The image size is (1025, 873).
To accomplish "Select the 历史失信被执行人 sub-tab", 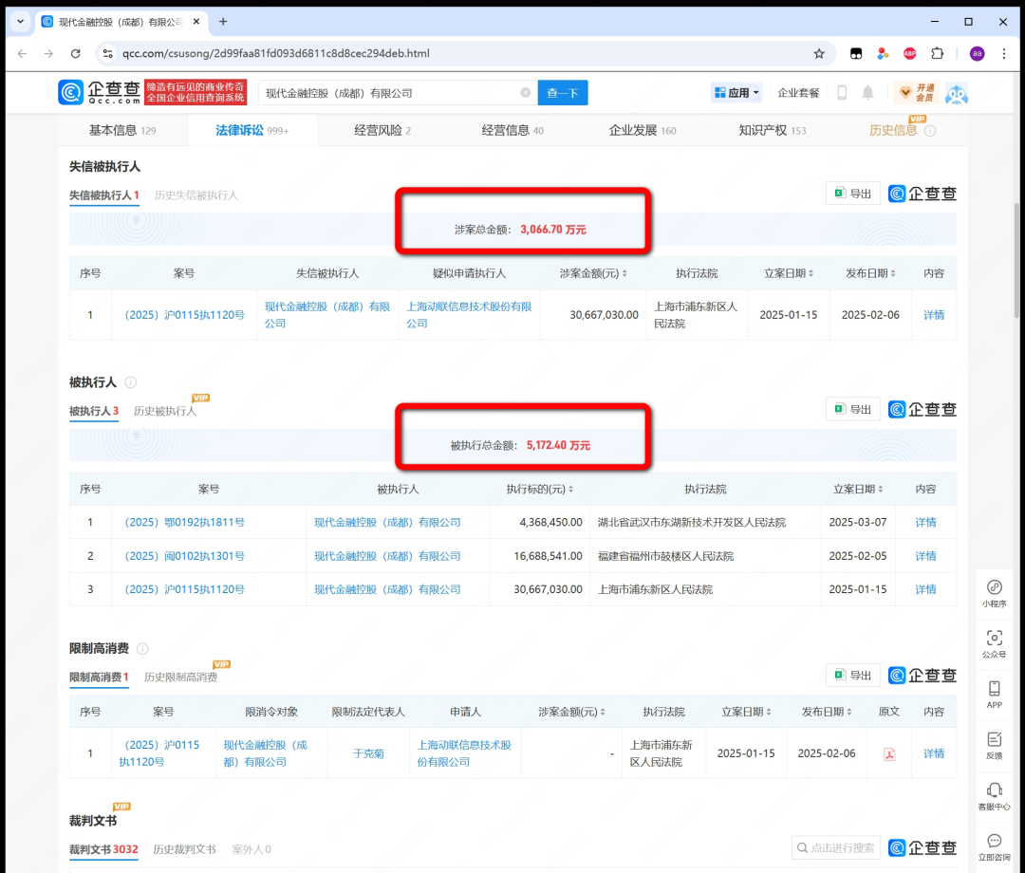I will pos(196,195).
